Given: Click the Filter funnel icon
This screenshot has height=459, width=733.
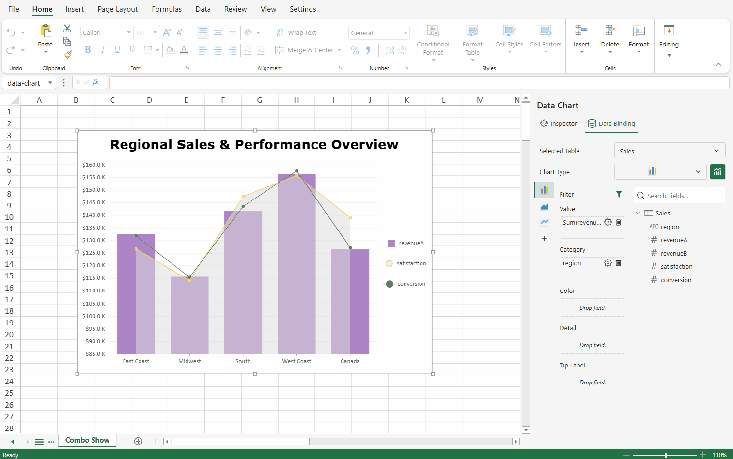Looking at the screenshot, I should (x=619, y=194).
